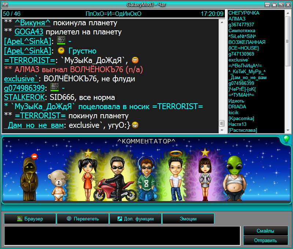Select the avatar with golden halo
293x249 pixels.
[175, 176]
